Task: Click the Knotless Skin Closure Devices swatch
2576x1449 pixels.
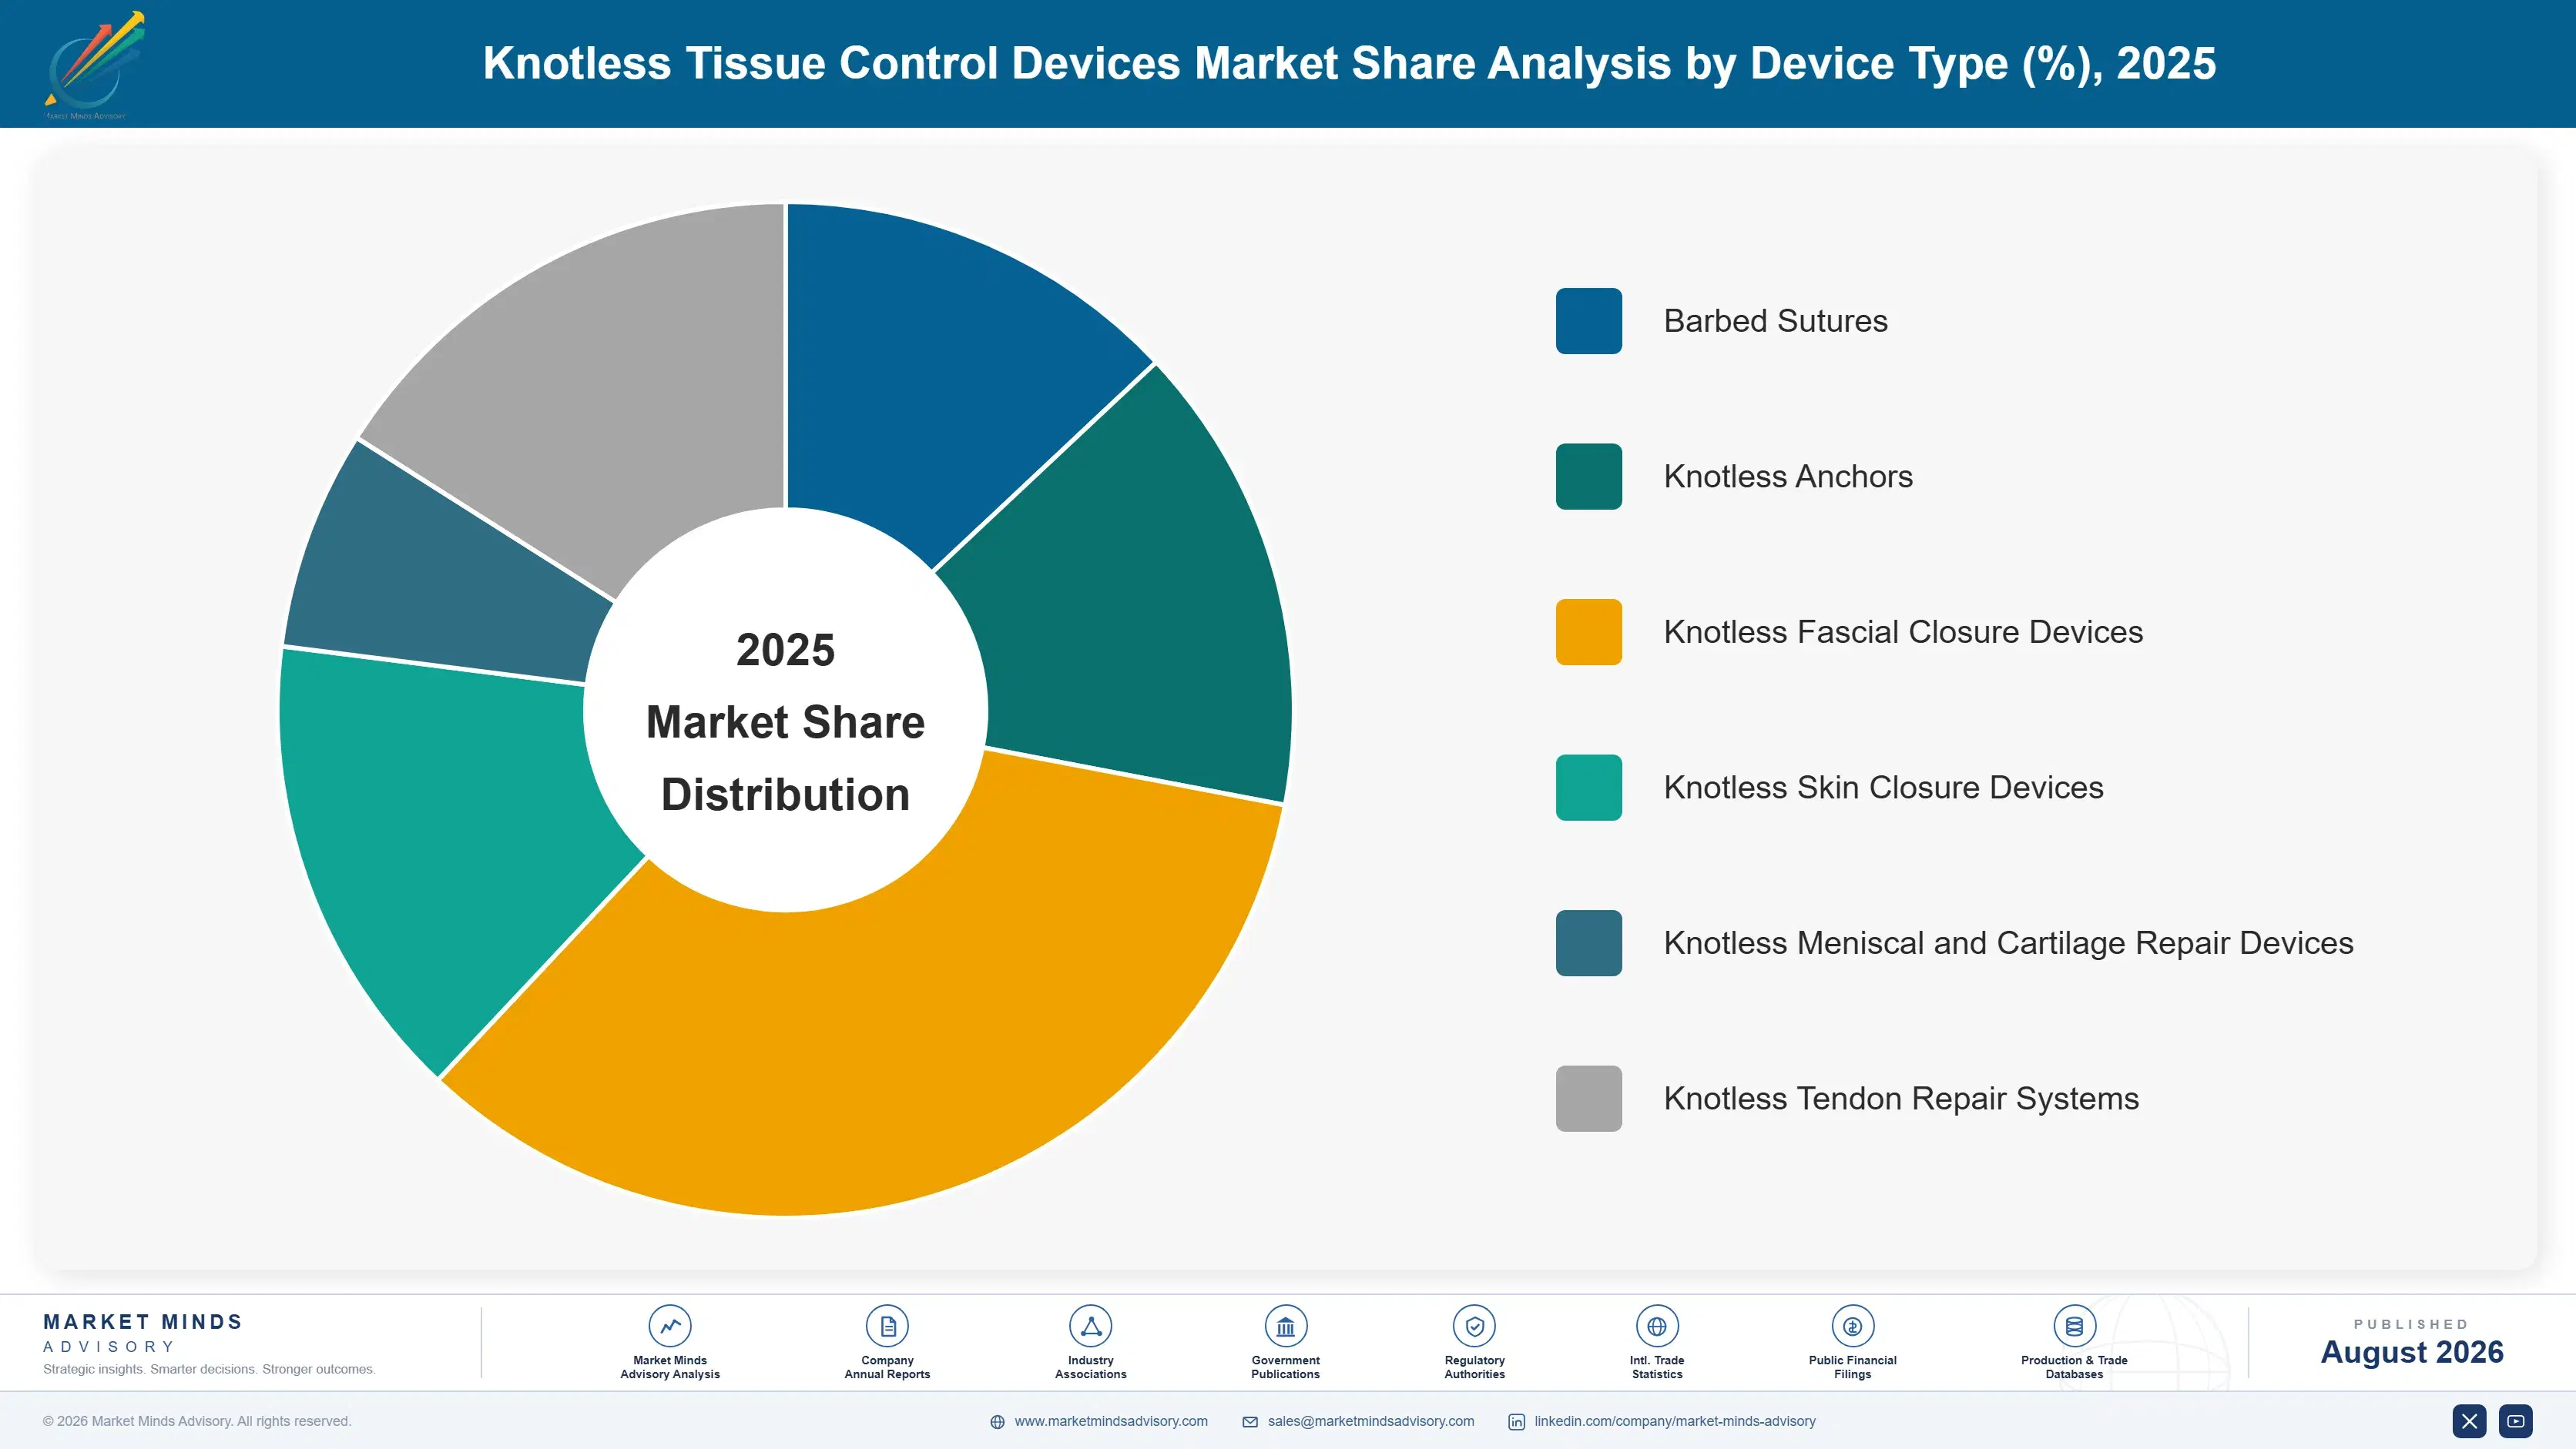Action: click(1588, 788)
